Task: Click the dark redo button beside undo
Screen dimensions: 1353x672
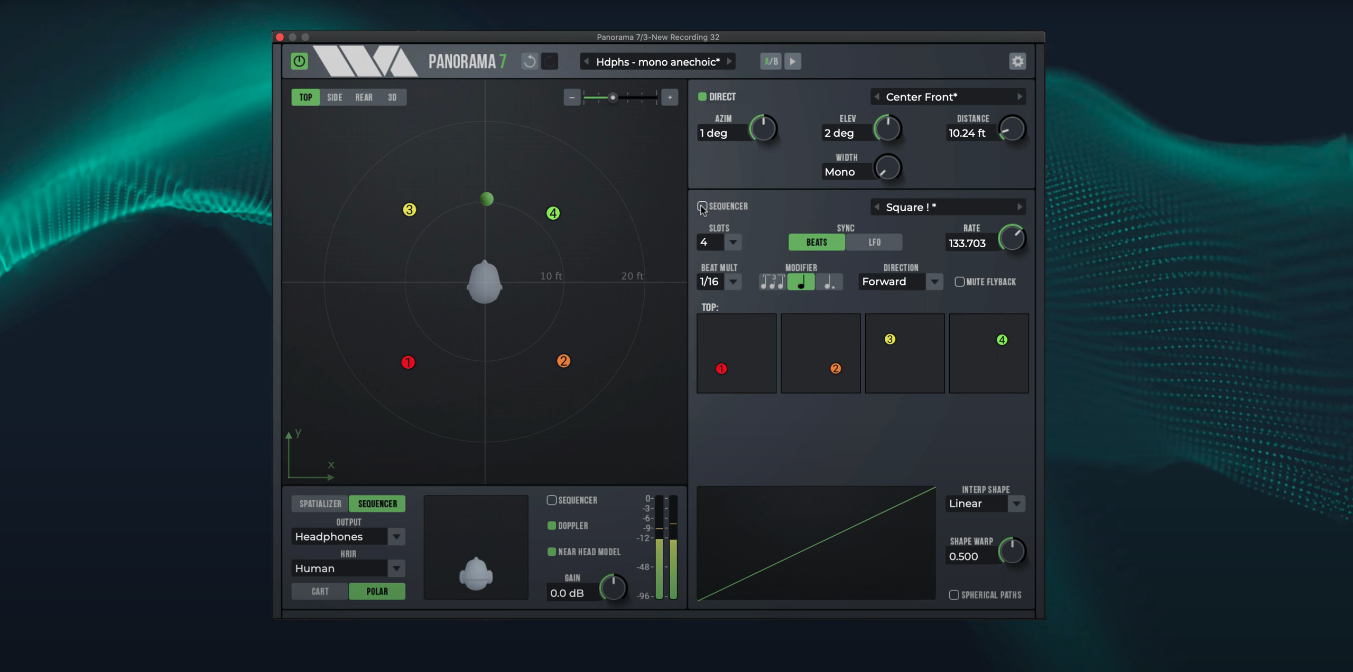Action: [x=550, y=61]
